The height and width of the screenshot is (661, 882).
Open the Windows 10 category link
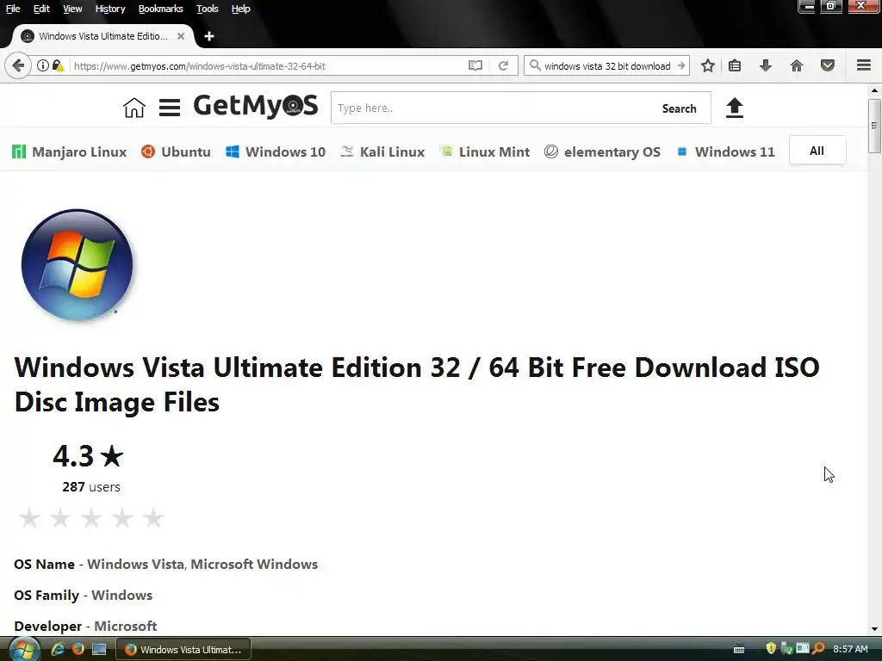276,151
